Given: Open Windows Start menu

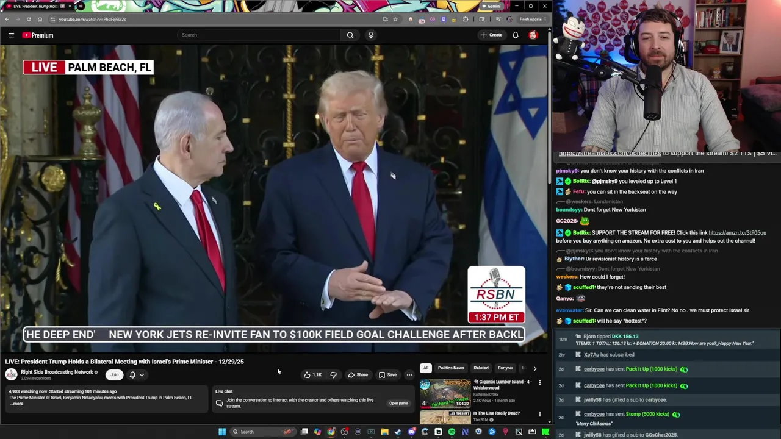Looking at the screenshot, I should pos(222,432).
